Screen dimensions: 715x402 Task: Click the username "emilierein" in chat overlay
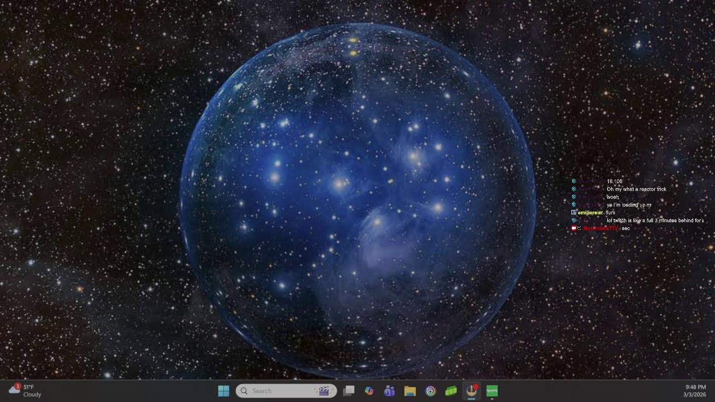(590, 213)
